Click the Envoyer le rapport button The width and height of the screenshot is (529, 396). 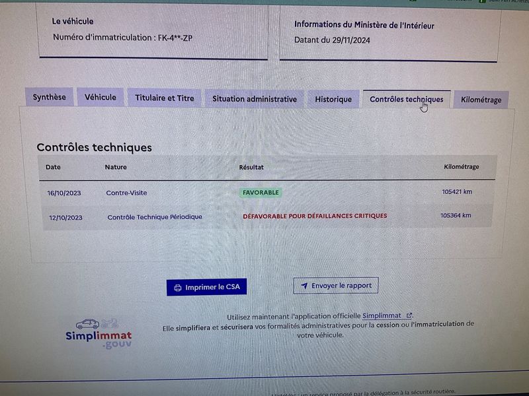336,286
